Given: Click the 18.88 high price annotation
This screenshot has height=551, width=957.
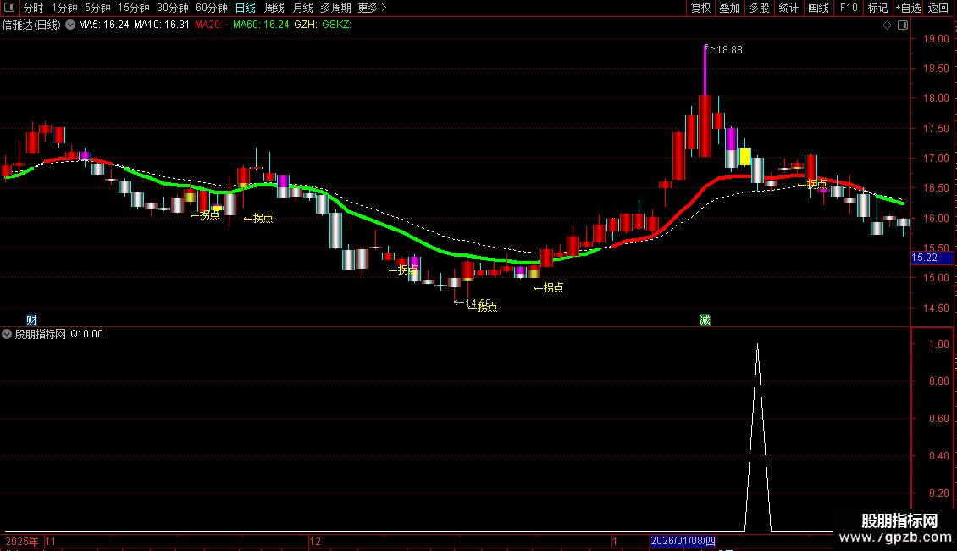Looking at the screenshot, I should tap(728, 50).
